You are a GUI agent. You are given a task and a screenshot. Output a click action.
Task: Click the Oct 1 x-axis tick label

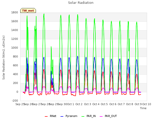(71, 104)
